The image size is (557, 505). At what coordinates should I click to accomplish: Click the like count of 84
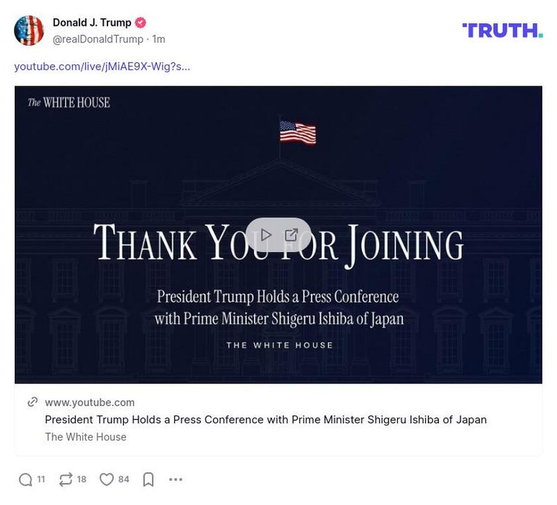pos(123,478)
